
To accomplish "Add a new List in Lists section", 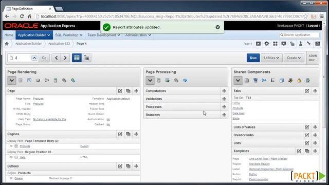I will click(315, 143).
